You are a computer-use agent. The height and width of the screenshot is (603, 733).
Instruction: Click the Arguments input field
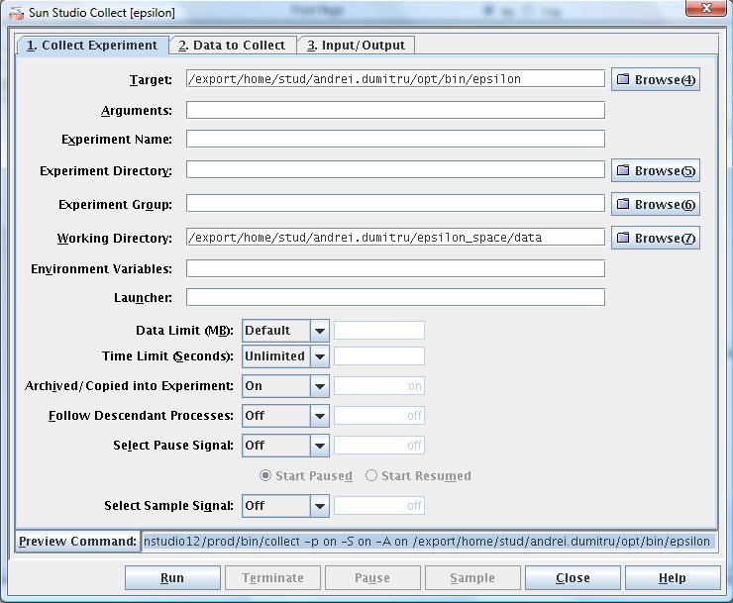(395, 110)
